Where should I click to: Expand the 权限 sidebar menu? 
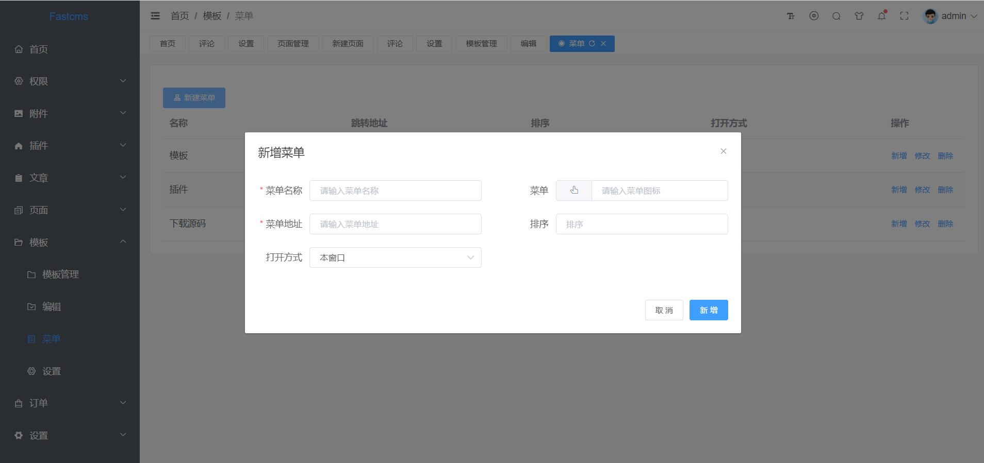click(70, 81)
